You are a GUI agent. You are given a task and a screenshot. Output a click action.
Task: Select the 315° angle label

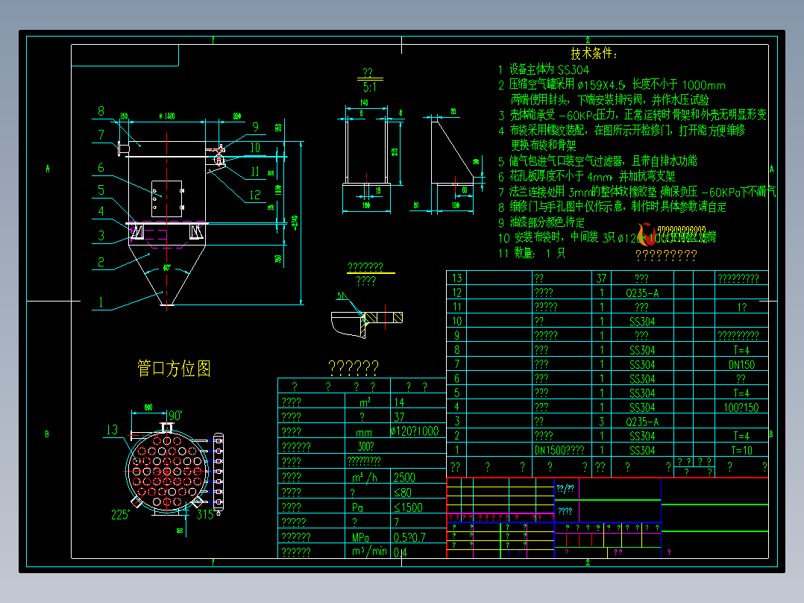(x=205, y=514)
